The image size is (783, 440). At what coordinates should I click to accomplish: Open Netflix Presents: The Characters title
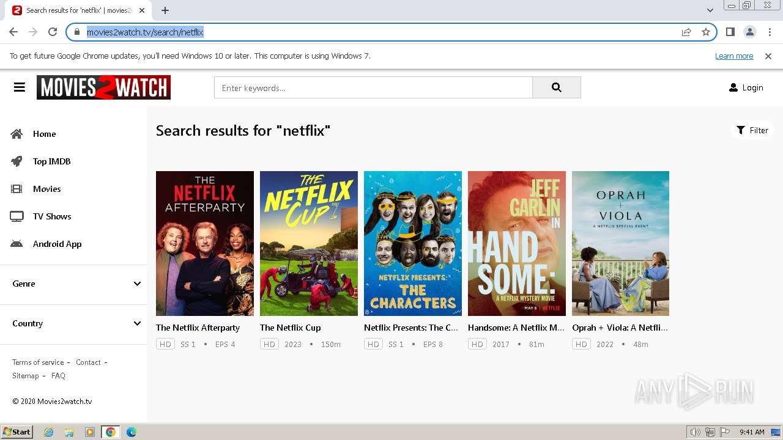(x=411, y=328)
